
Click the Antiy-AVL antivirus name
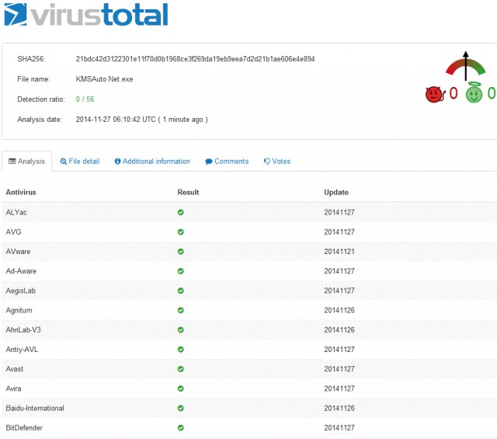(22, 350)
